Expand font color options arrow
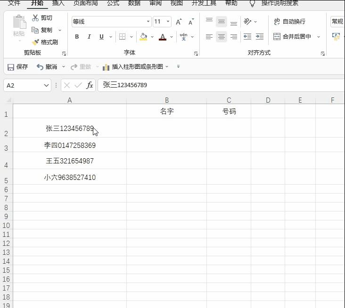 tap(172, 37)
